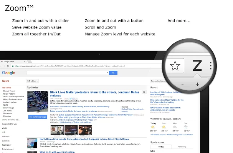The height and width of the screenshot is (153, 233).
Task: Click the zoom out minus button
Action: click(182, 85)
